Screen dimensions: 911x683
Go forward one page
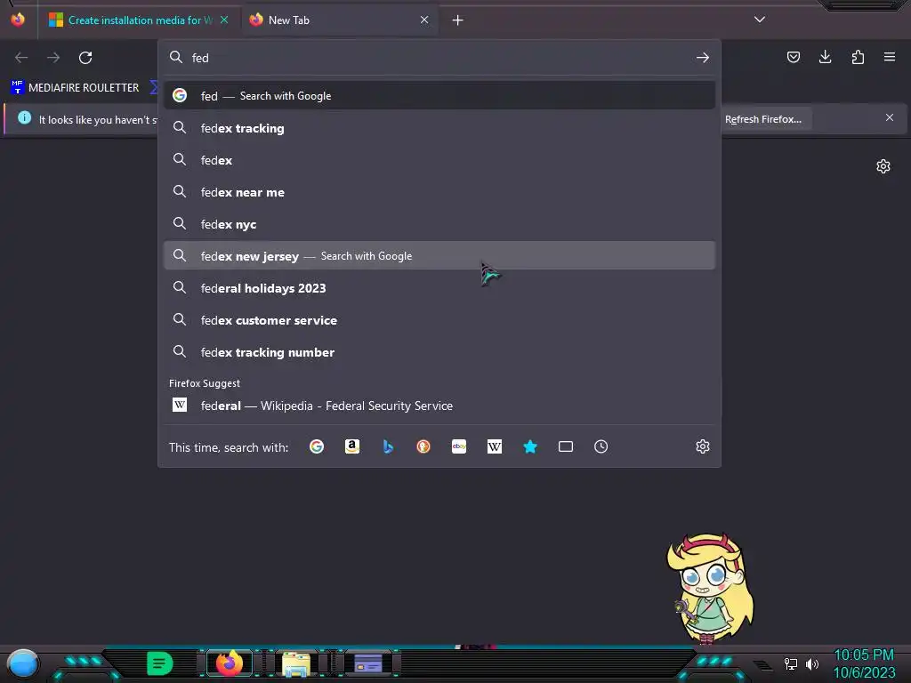53,58
